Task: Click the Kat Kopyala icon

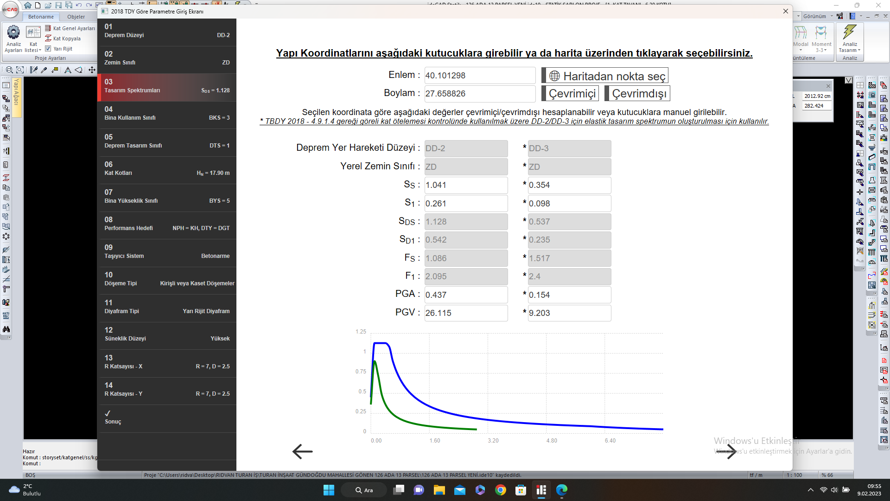Action: pyautogui.click(x=48, y=39)
